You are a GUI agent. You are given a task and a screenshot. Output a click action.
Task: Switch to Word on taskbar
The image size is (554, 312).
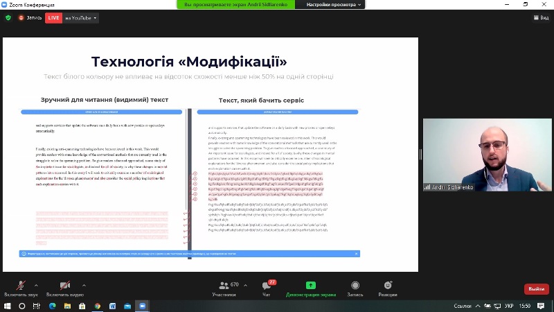pos(112,306)
